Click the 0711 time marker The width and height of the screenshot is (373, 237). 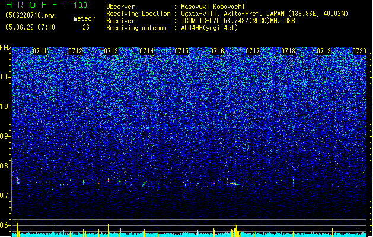point(40,51)
